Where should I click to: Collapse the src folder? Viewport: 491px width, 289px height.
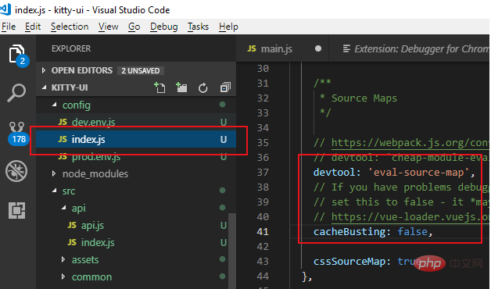coord(55,191)
